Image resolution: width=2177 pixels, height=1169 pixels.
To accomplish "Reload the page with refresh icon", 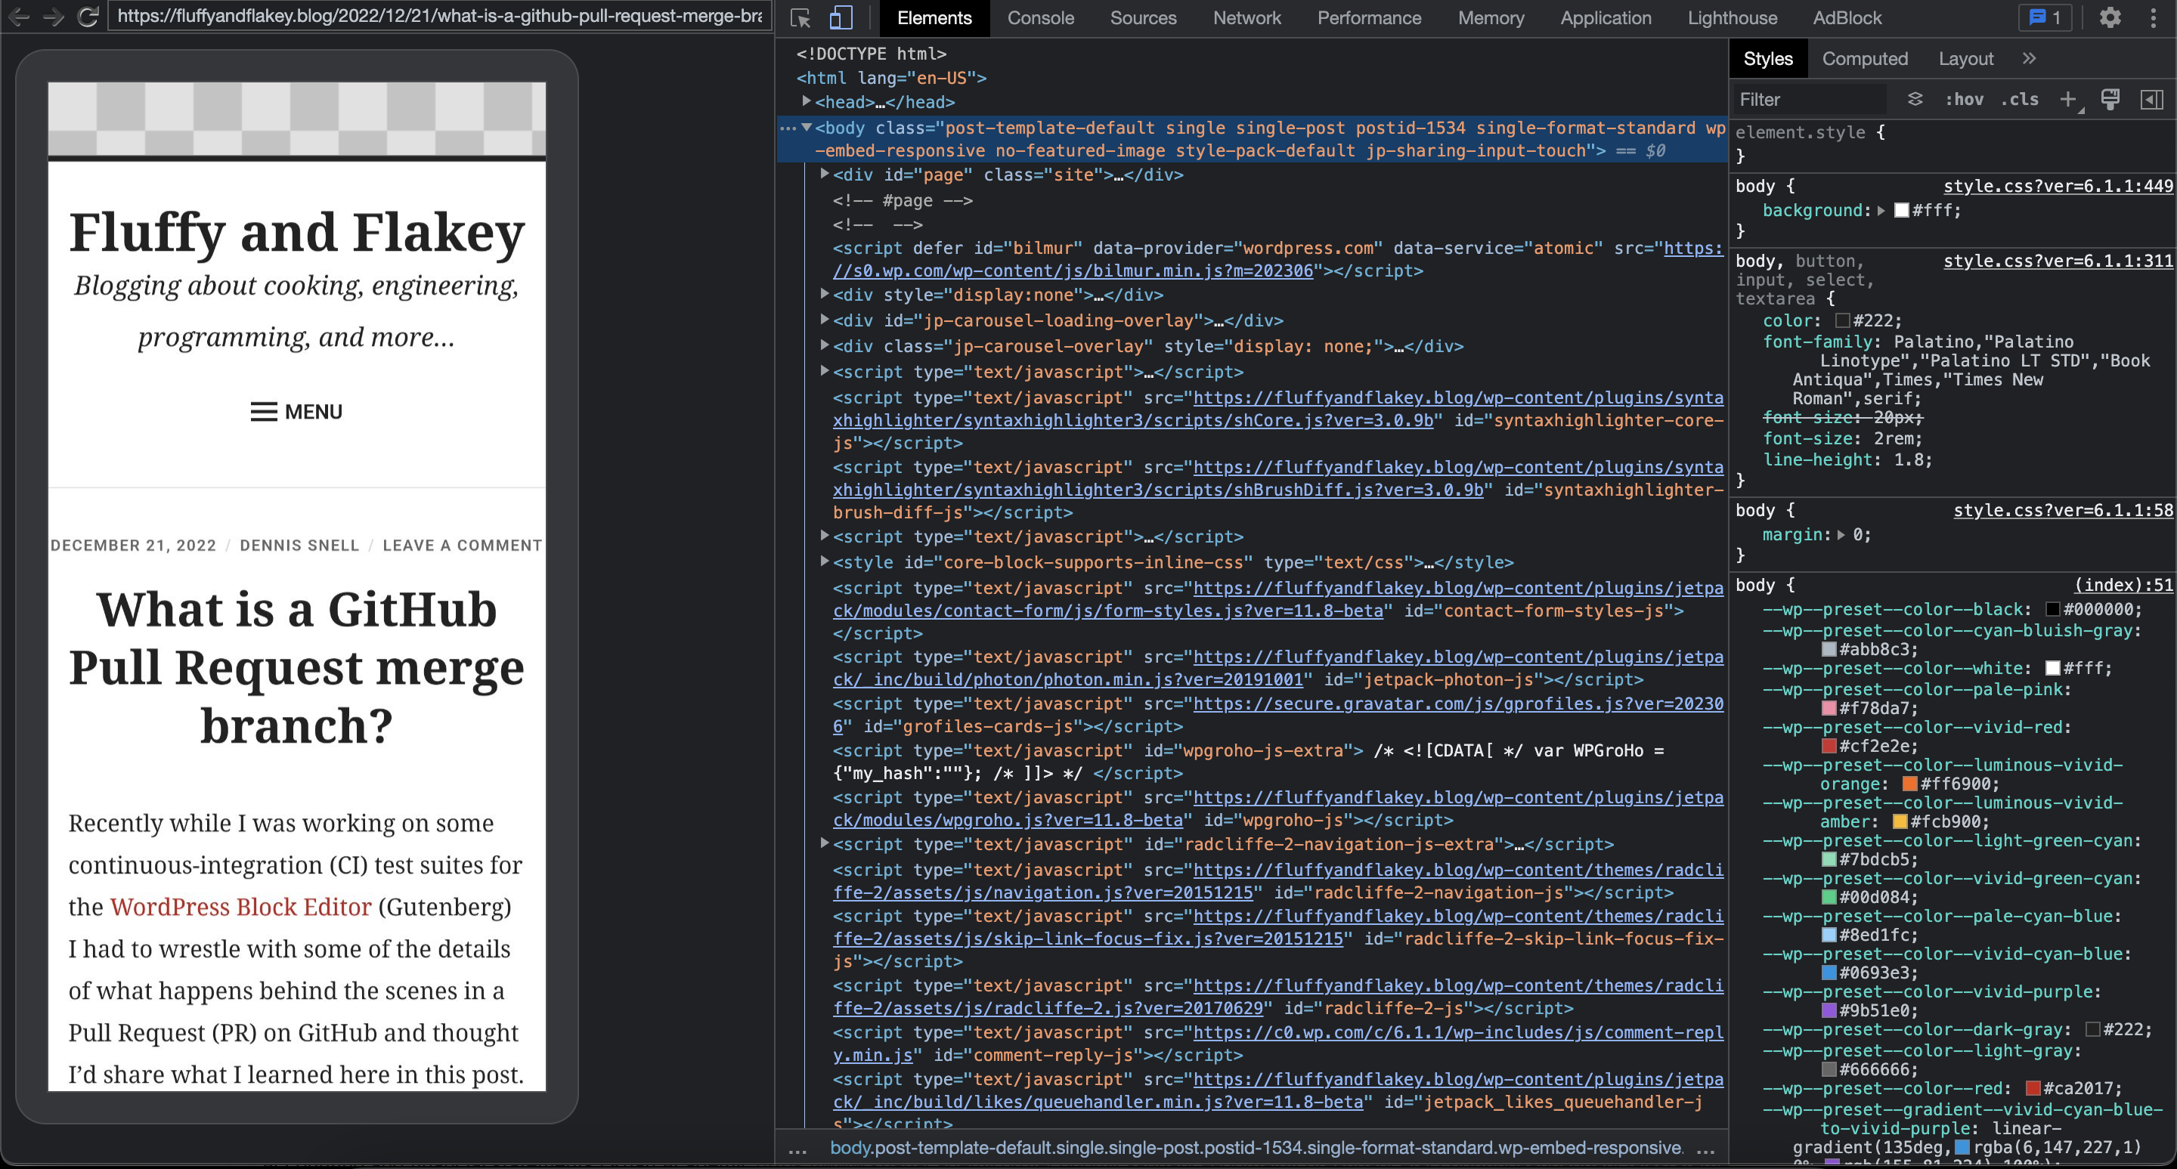I will [x=88, y=17].
